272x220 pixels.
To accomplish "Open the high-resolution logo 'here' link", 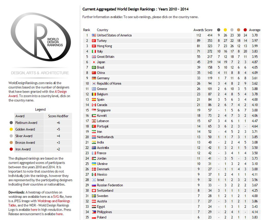I will [34, 210].
